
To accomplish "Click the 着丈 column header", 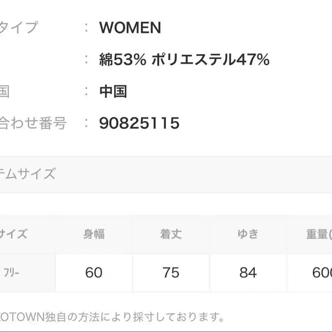I will pyautogui.click(x=171, y=234).
